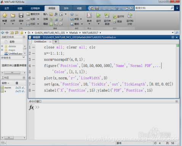Collapse the details panel chevron
182x146 pixels.
[x=24, y=58]
